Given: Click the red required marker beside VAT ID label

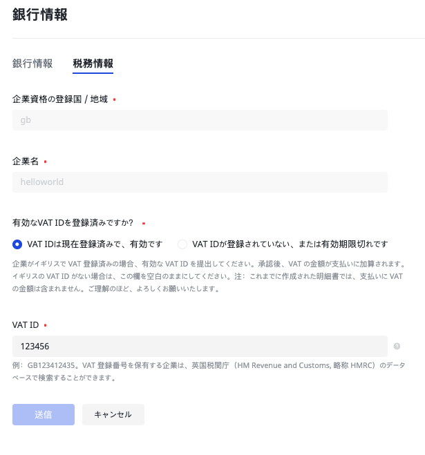Looking at the screenshot, I should (46, 325).
